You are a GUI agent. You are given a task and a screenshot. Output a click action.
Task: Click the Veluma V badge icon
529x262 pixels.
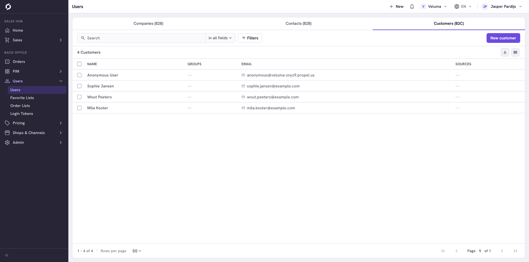pos(423,6)
